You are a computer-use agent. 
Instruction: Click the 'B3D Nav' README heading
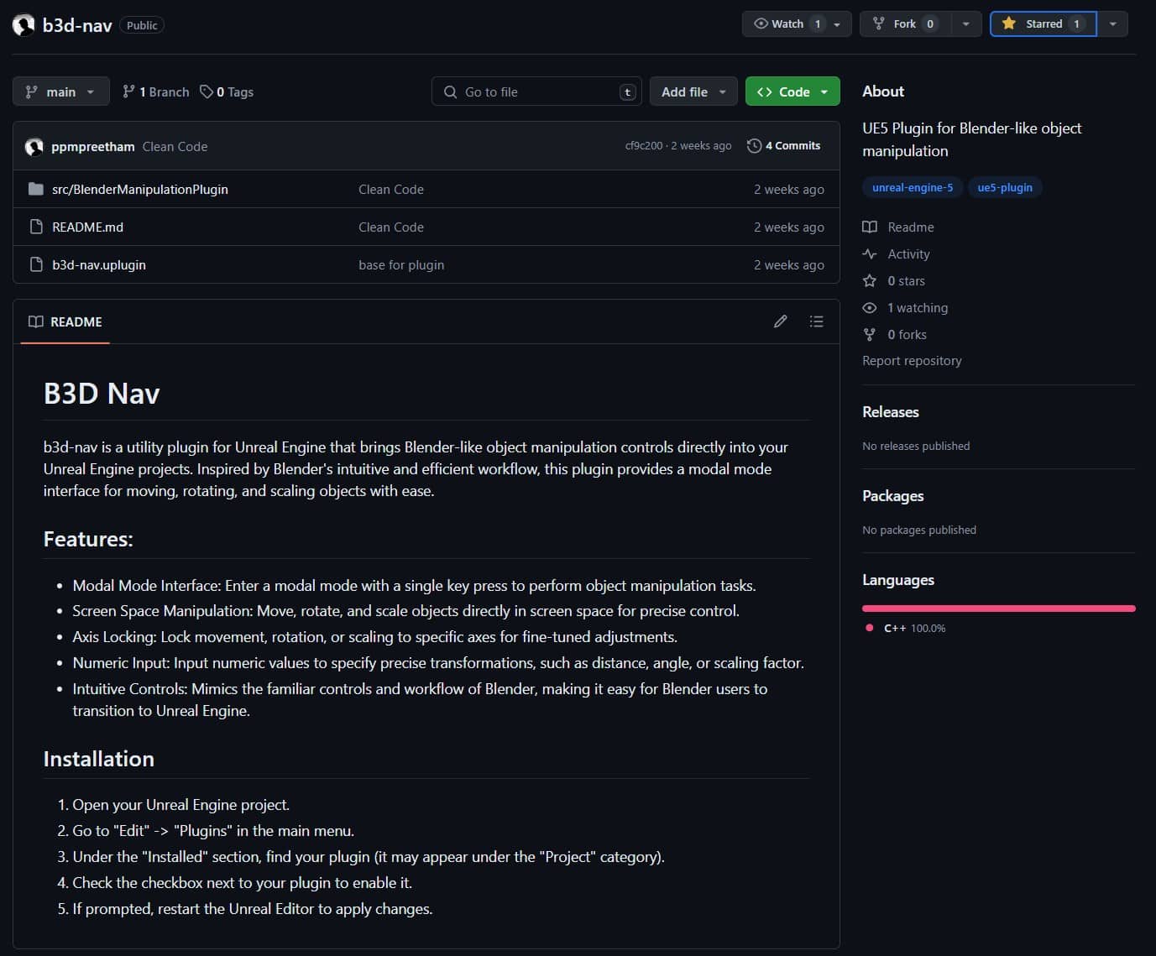pos(102,394)
